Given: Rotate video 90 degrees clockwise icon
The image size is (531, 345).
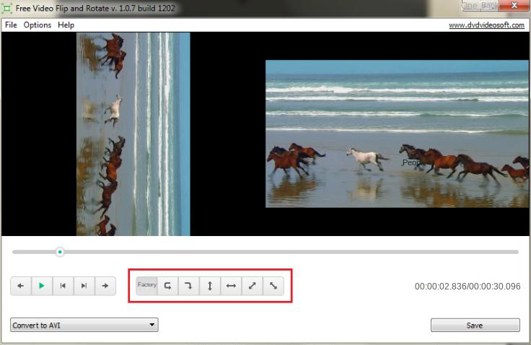Looking at the screenshot, I should point(188,285).
